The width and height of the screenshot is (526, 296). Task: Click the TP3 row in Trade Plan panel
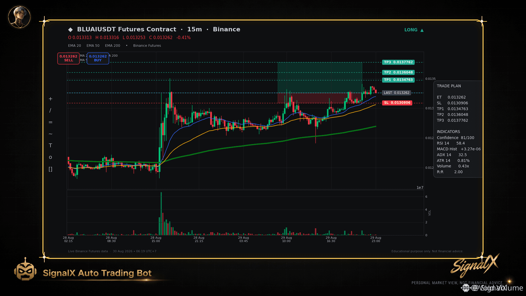[x=452, y=120]
